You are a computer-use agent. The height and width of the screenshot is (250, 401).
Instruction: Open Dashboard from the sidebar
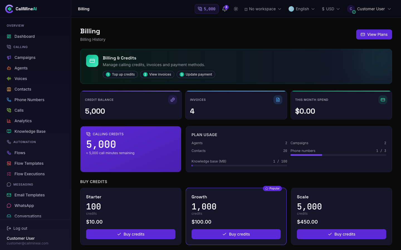[35, 36]
